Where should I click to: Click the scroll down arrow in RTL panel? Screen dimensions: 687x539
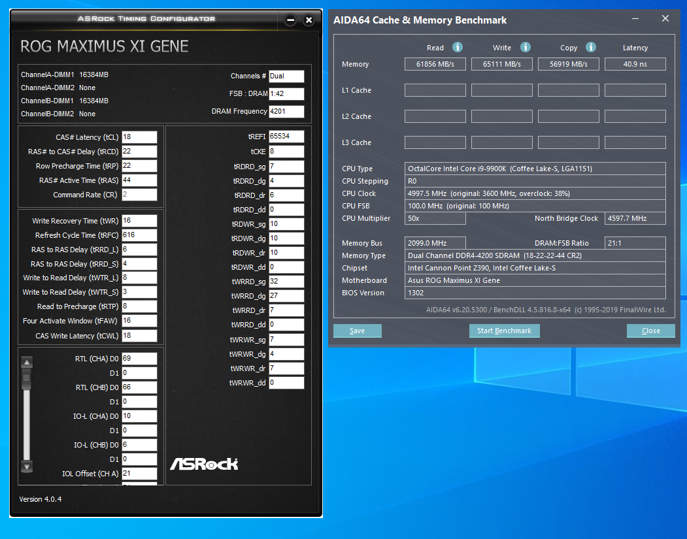point(27,466)
